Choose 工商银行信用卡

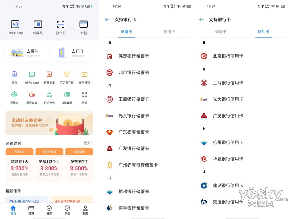click(242, 83)
